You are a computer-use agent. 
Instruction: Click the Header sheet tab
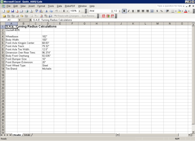(17, 135)
